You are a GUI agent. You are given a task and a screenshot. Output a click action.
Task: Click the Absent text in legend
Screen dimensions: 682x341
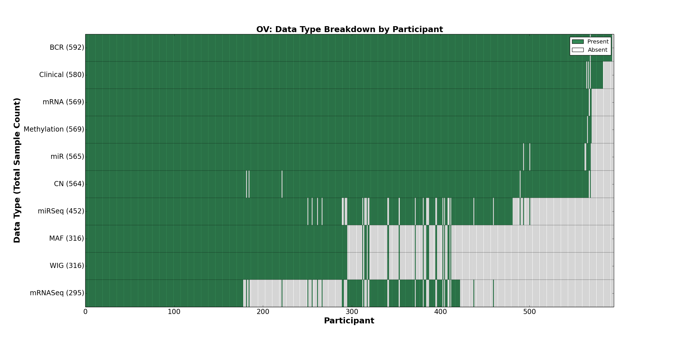[x=597, y=50]
